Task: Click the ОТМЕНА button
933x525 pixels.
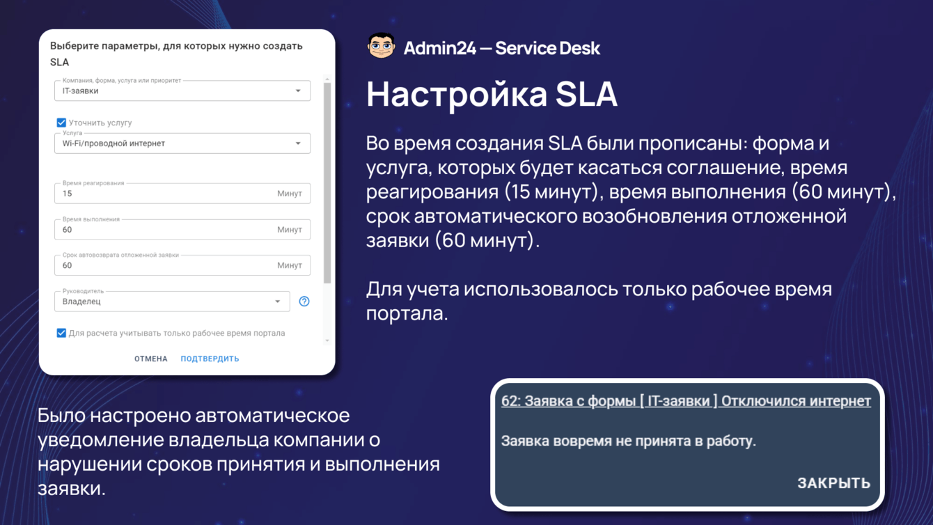Action: pos(151,359)
